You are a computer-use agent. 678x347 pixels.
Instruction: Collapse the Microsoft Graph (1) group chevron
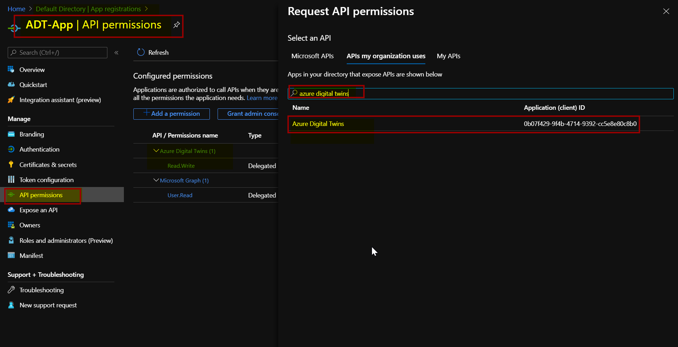coord(156,180)
